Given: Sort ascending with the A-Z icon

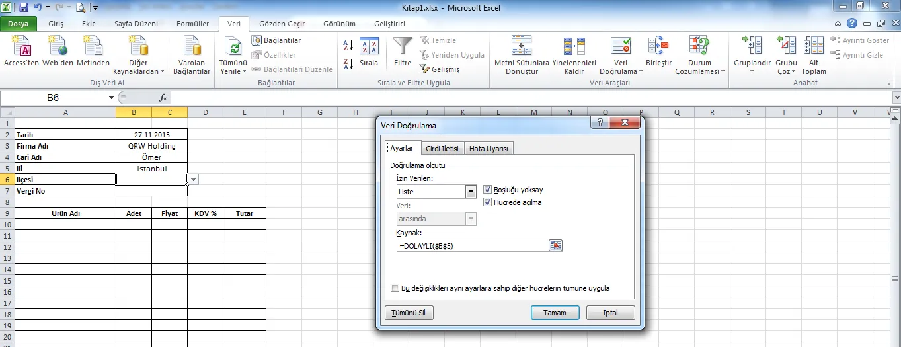Looking at the screenshot, I should 348,46.
